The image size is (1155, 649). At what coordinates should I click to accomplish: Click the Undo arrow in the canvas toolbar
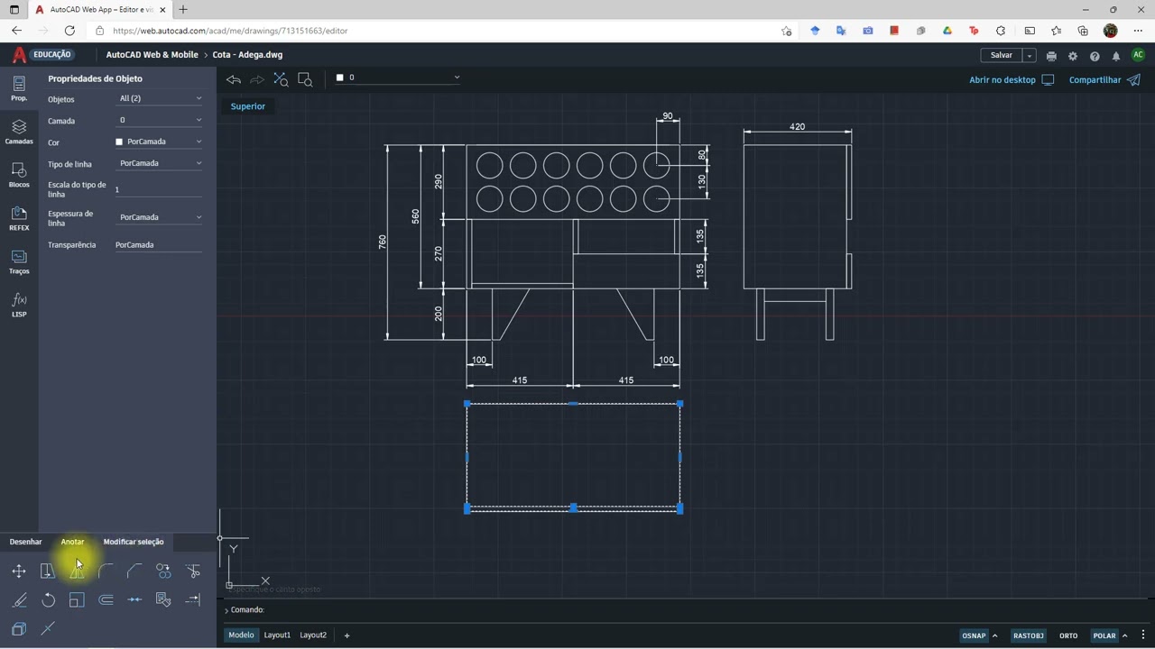point(234,79)
